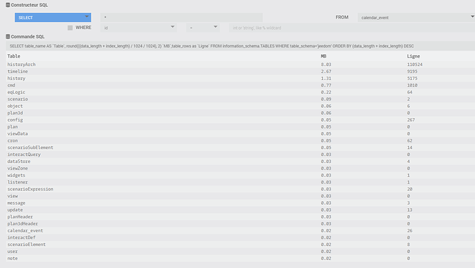Open the WHERE column dropdown showing id
The width and height of the screenshot is (475, 268).
139,27
